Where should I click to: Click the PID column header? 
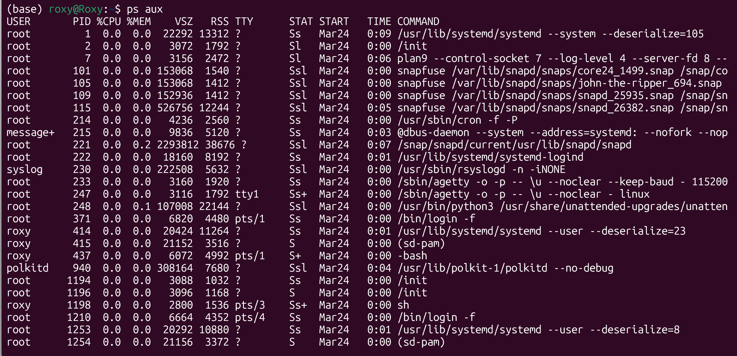(x=82, y=21)
